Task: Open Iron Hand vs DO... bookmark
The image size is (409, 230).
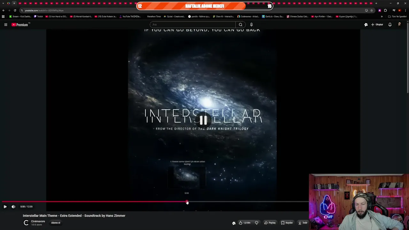Action: pyautogui.click(x=56, y=16)
